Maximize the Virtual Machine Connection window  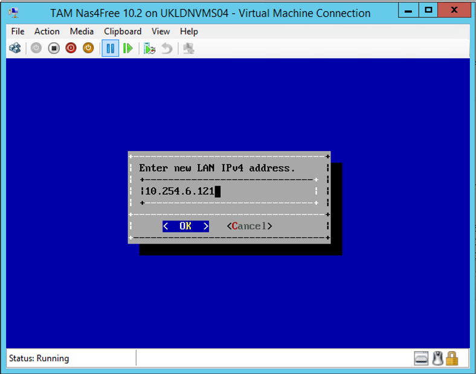428,11
